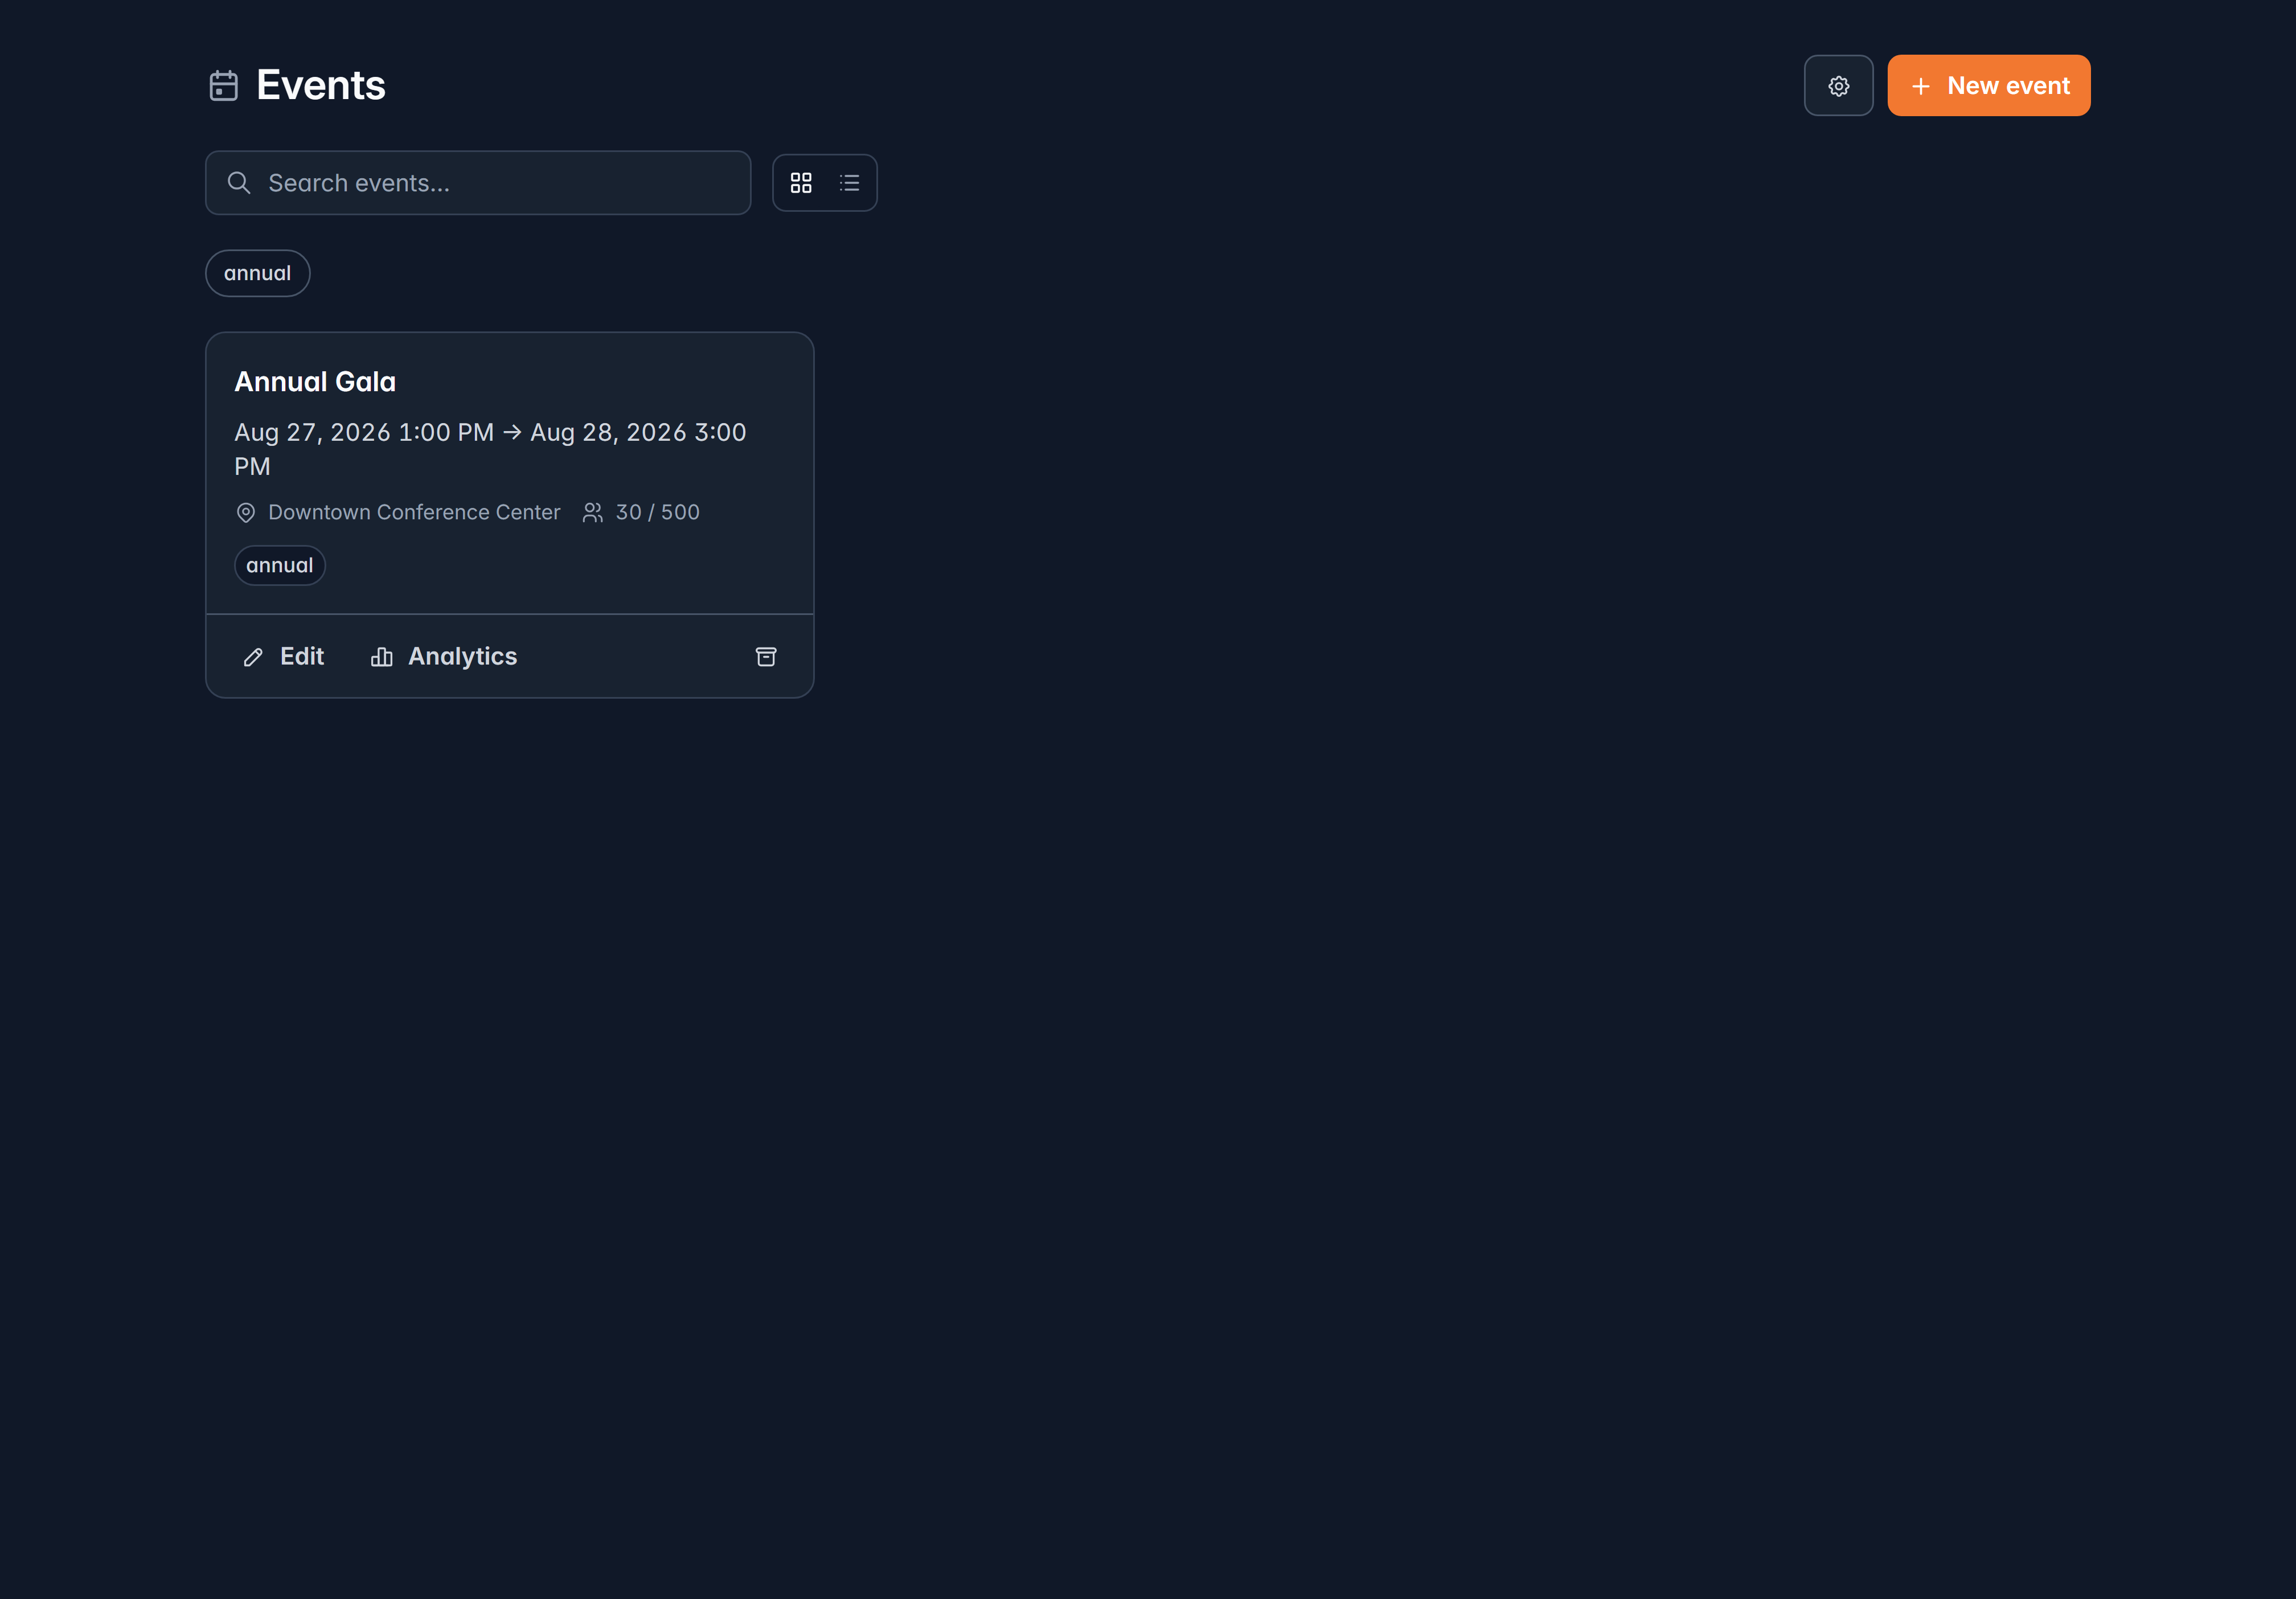Edit the Annual Gala event
The width and height of the screenshot is (2296, 1599).
283,656
